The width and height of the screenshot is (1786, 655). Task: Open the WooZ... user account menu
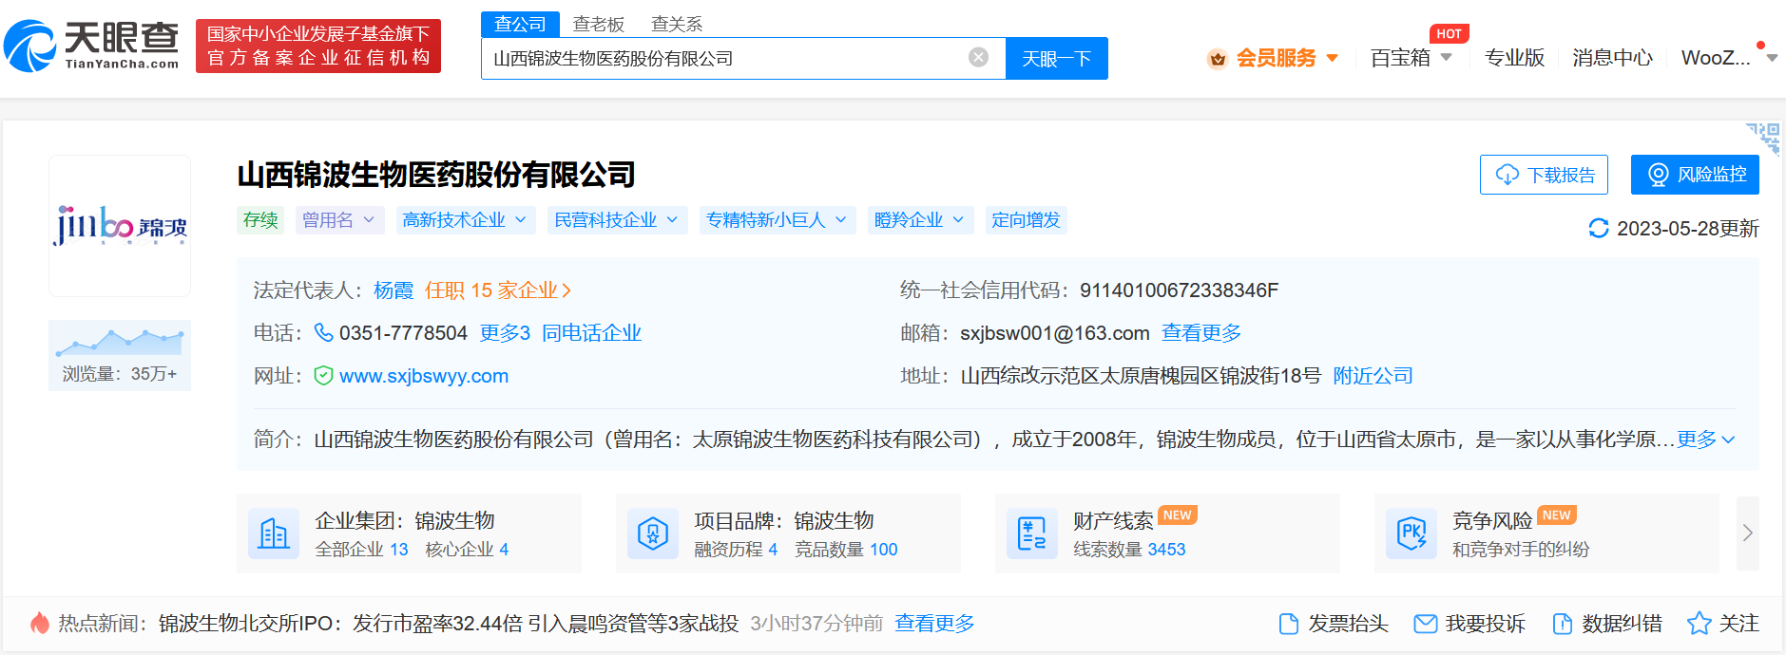click(1728, 59)
